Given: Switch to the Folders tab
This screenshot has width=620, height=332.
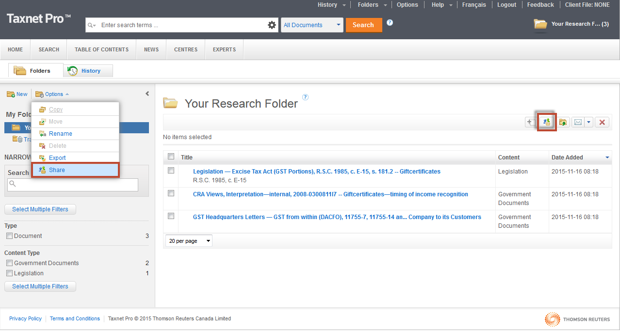Looking at the screenshot, I should tap(36, 71).
